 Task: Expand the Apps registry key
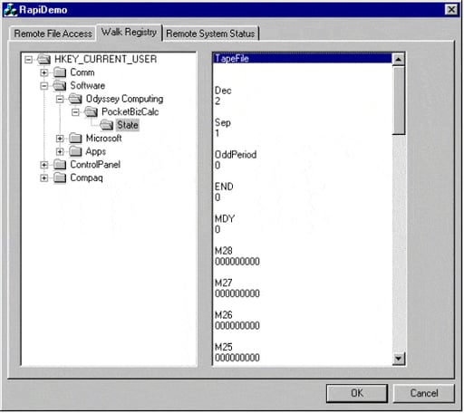(x=60, y=151)
